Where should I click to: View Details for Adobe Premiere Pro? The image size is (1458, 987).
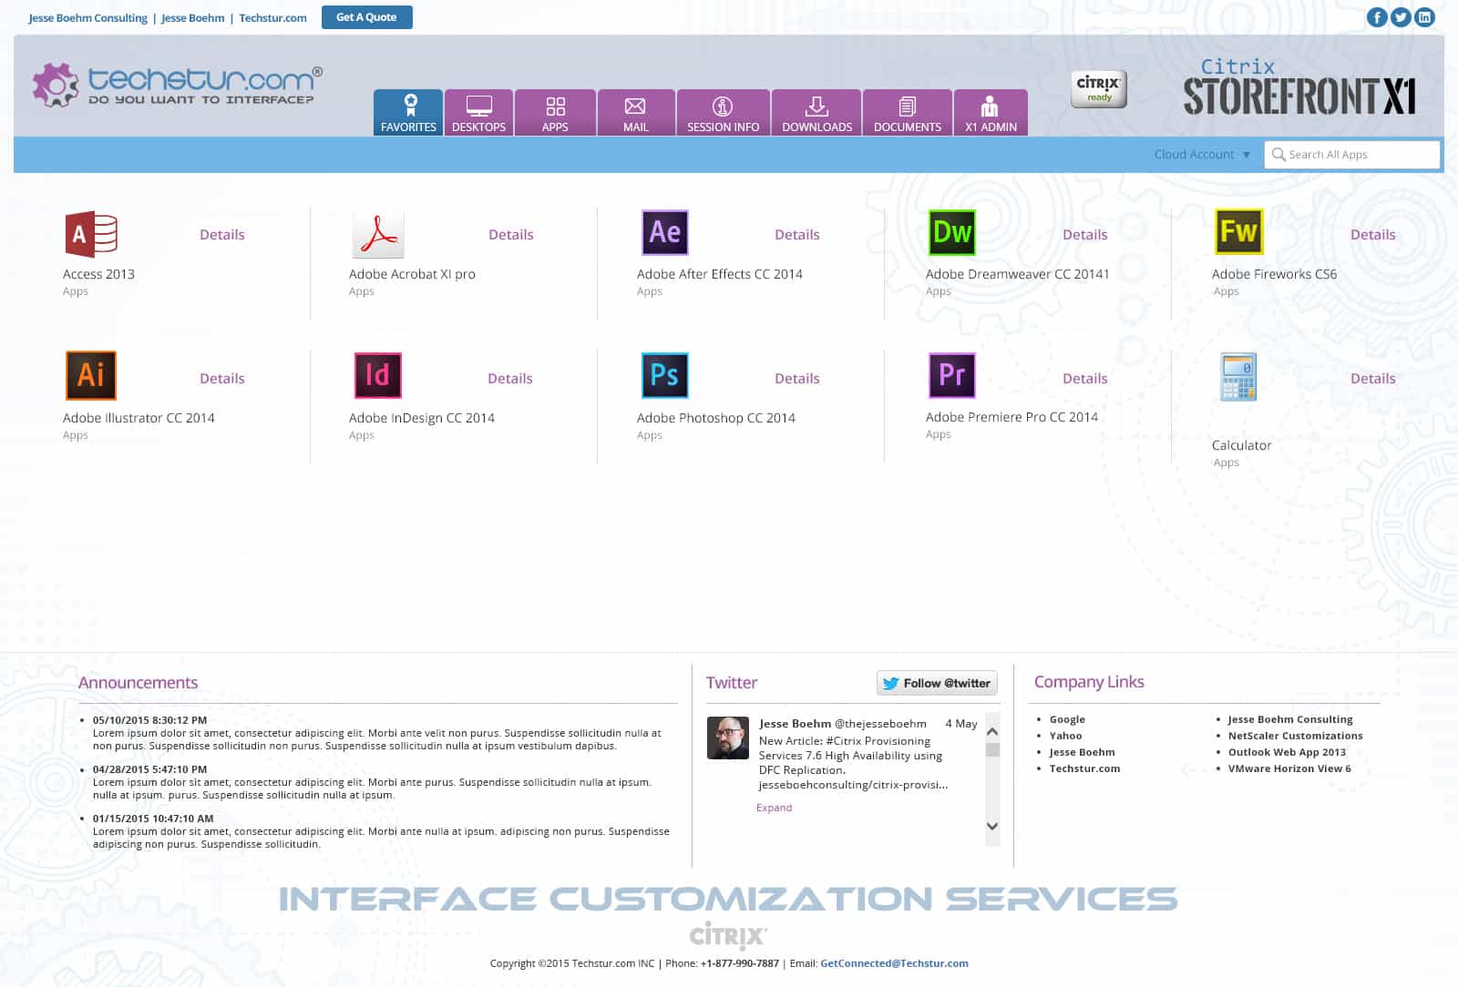pyautogui.click(x=1085, y=379)
